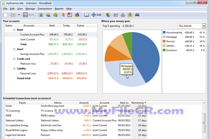Select the Savings Account Plus row
209x139 pixels.
(51, 54)
